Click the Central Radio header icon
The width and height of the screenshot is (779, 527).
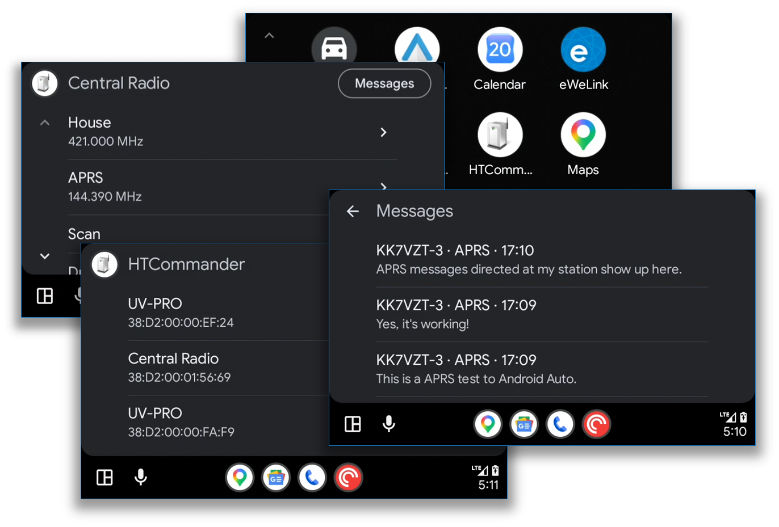click(45, 83)
